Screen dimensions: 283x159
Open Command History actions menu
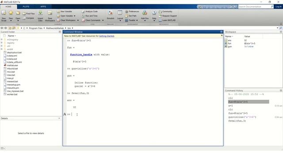pyautogui.click(x=281, y=91)
